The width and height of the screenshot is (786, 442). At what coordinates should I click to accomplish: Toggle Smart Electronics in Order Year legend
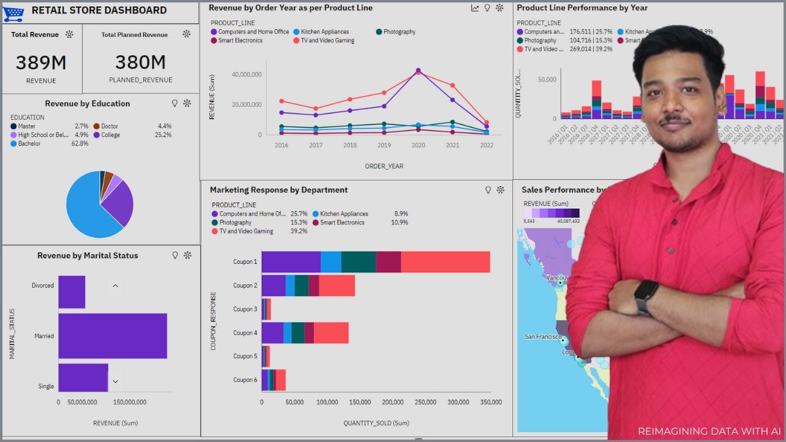(x=236, y=41)
